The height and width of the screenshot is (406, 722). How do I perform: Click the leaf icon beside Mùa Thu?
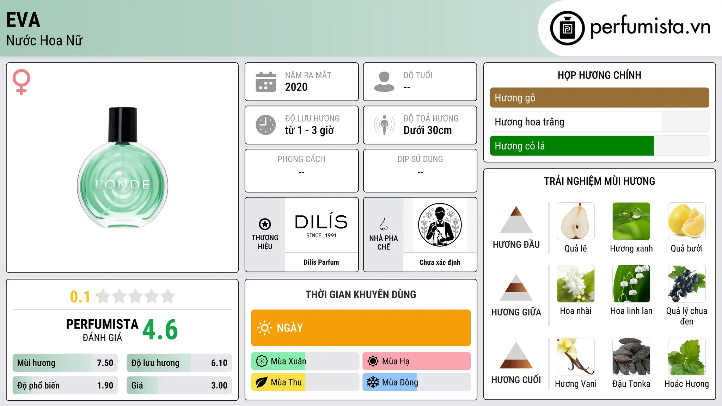point(262,382)
